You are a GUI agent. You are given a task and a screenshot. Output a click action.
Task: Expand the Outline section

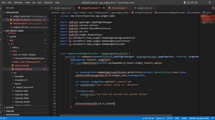pyautogui.click(x=26, y=107)
